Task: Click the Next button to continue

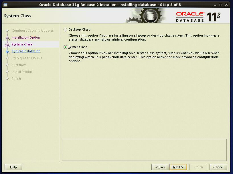Action: pyautogui.click(x=178, y=167)
